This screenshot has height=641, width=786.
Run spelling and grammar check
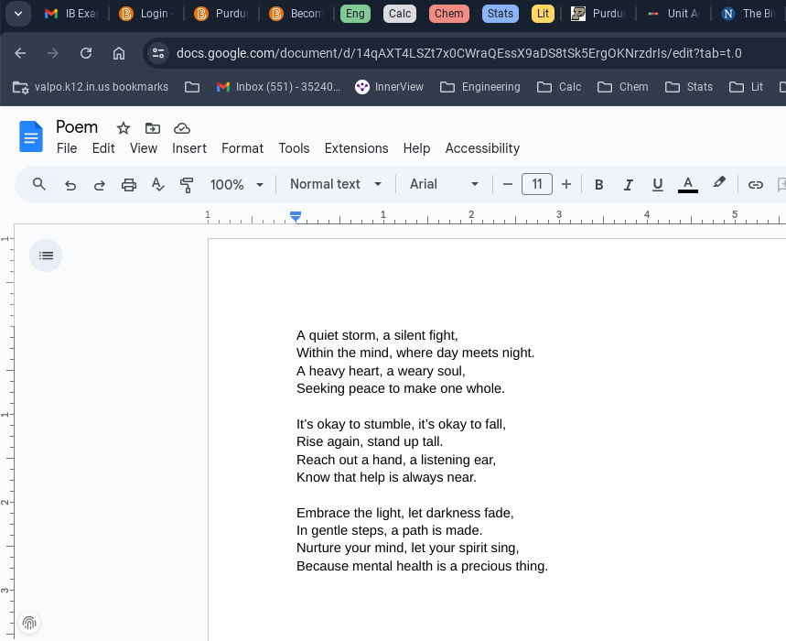(158, 185)
